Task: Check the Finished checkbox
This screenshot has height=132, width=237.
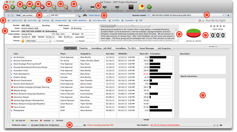Action: tap(55, 41)
